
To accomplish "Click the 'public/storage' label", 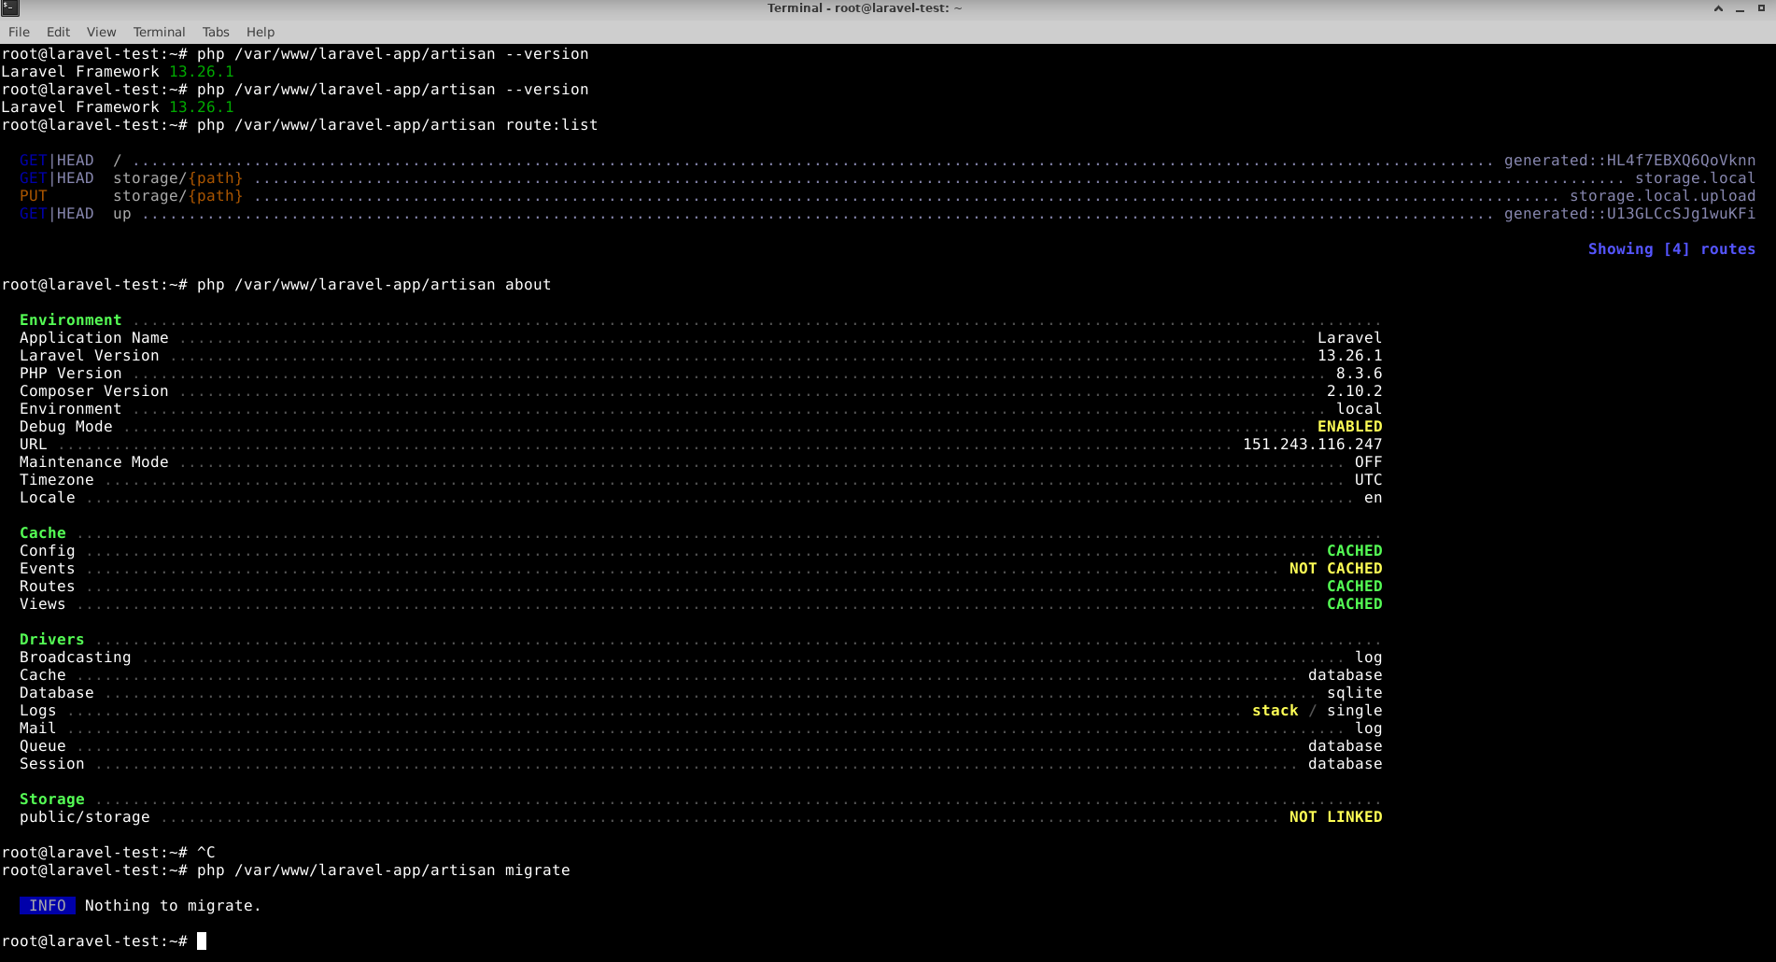I will 85,817.
